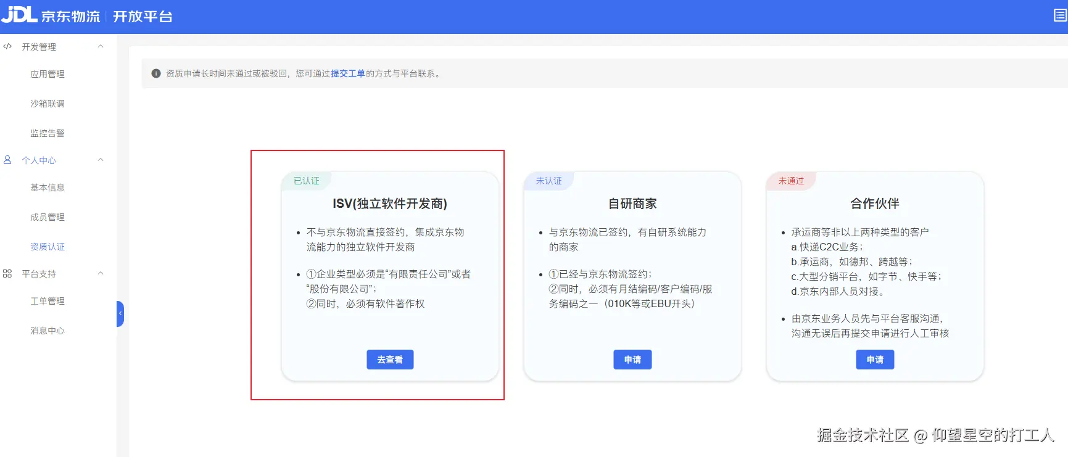Click the 开发管理 menu label
Viewport: 1068px width, 457px height.
point(39,47)
